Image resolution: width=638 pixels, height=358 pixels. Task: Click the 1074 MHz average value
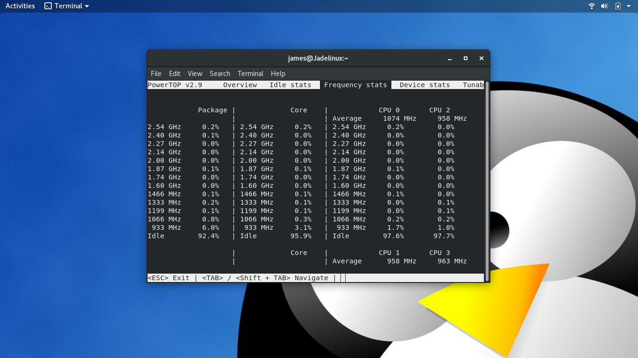(399, 118)
